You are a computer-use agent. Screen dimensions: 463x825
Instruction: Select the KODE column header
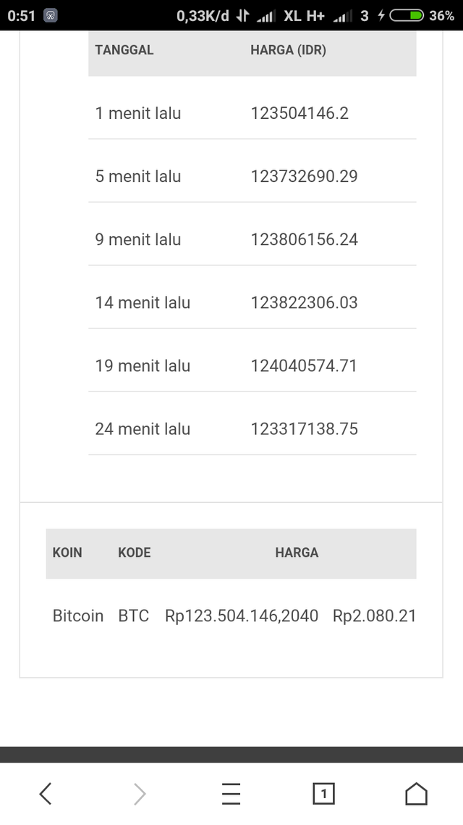point(134,552)
